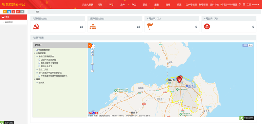This screenshot has width=262, height=124.
Task: Switch the map to 地图 view
Action: click(245, 45)
